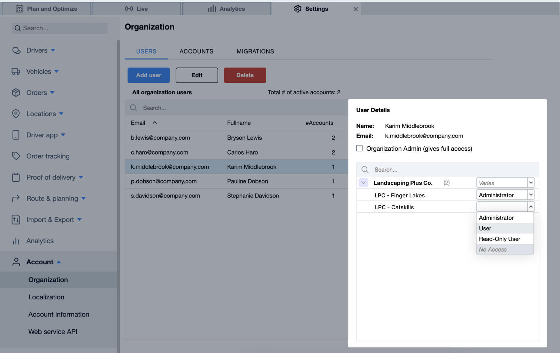This screenshot has height=353, width=560.
Task: Click the Analytics bar-chart icon in sidebar
Action: click(16, 241)
